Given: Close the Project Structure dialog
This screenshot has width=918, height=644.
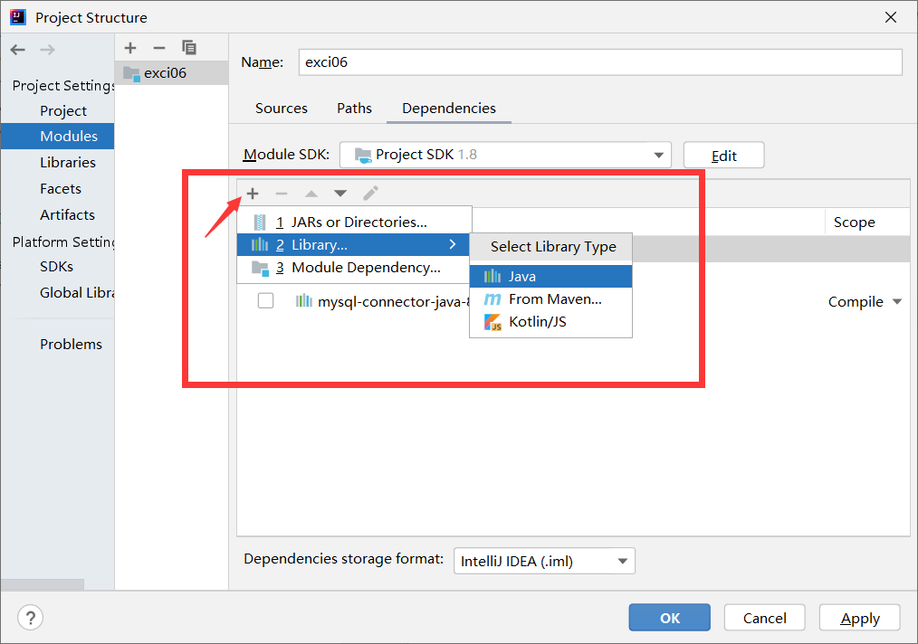Looking at the screenshot, I should (x=891, y=17).
